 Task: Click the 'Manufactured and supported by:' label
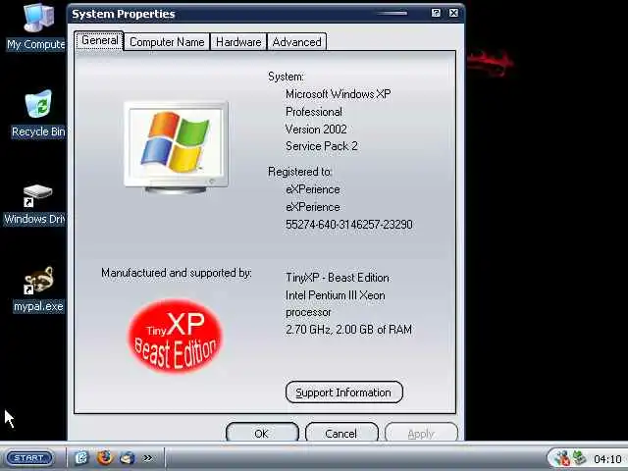(177, 273)
